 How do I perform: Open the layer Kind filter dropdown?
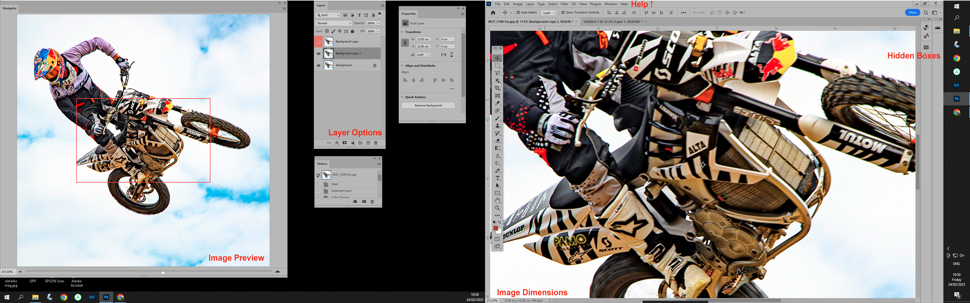[x=328, y=15]
